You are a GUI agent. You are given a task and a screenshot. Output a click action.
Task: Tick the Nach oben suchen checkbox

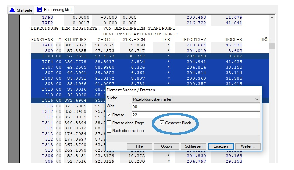109,131
